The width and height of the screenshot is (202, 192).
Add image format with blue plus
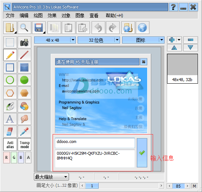[172, 40]
